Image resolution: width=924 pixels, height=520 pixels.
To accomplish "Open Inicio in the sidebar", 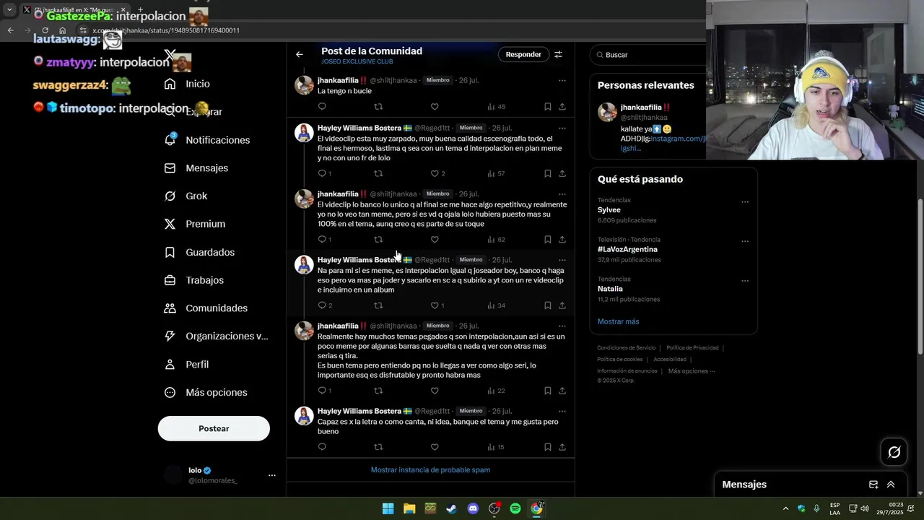I will point(197,84).
